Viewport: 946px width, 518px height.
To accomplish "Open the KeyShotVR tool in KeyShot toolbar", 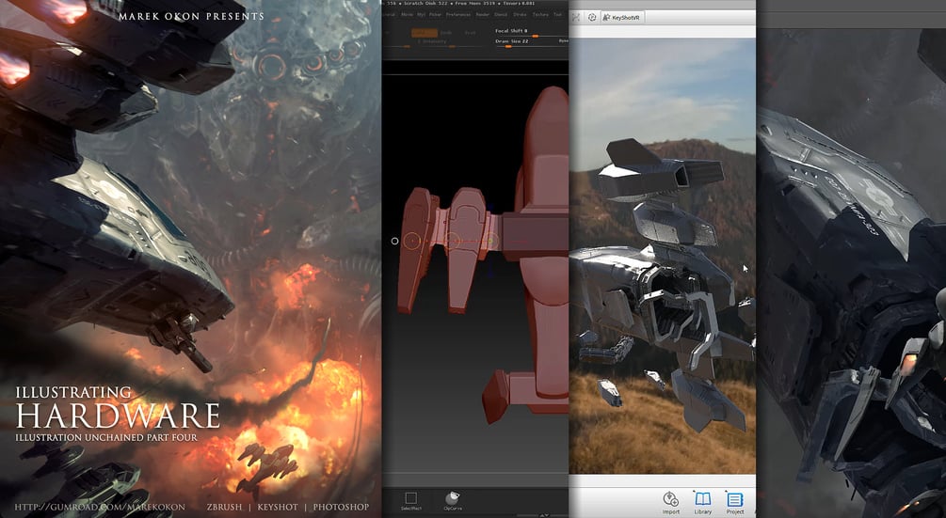I will coord(623,18).
